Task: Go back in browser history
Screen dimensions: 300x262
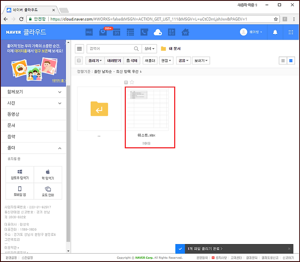Action: click(6, 19)
